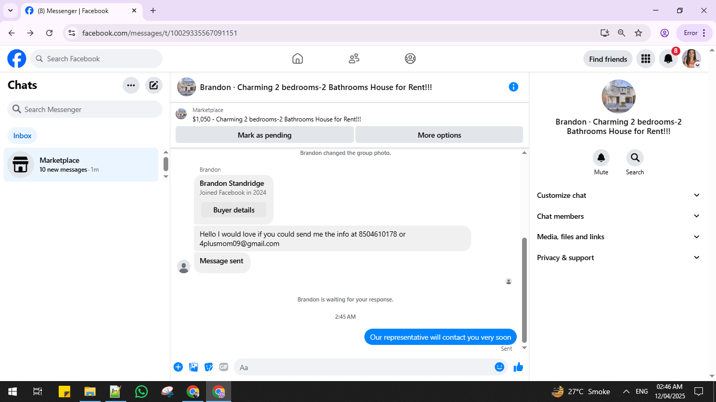Expand the Chat members section
Screen dimensions: 716x402
(x=619, y=216)
